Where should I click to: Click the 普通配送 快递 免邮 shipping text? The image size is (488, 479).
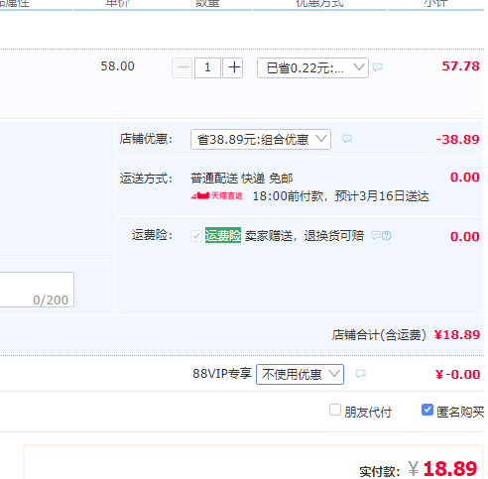(x=242, y=179)
